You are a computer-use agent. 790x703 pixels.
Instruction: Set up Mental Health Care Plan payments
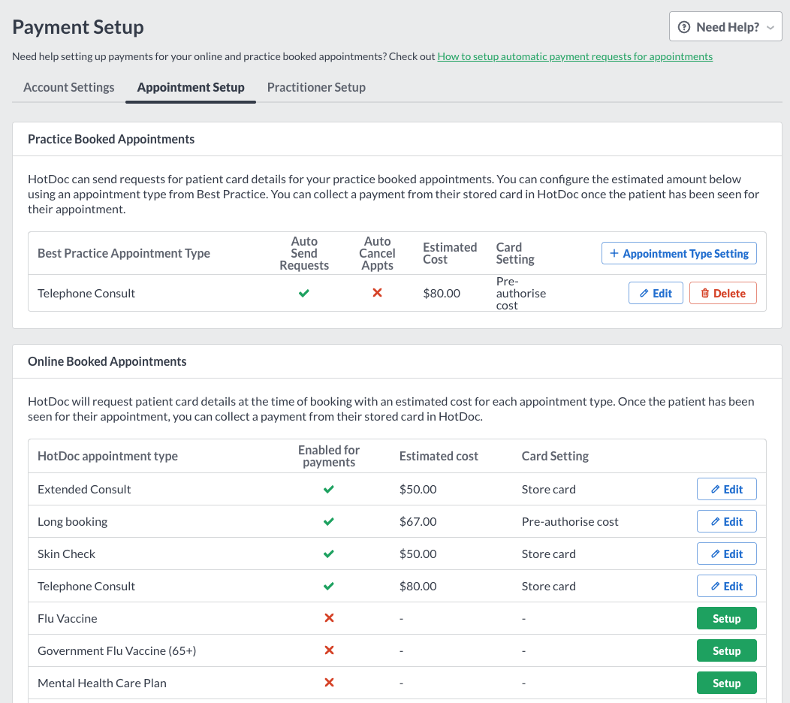point(726,683)
